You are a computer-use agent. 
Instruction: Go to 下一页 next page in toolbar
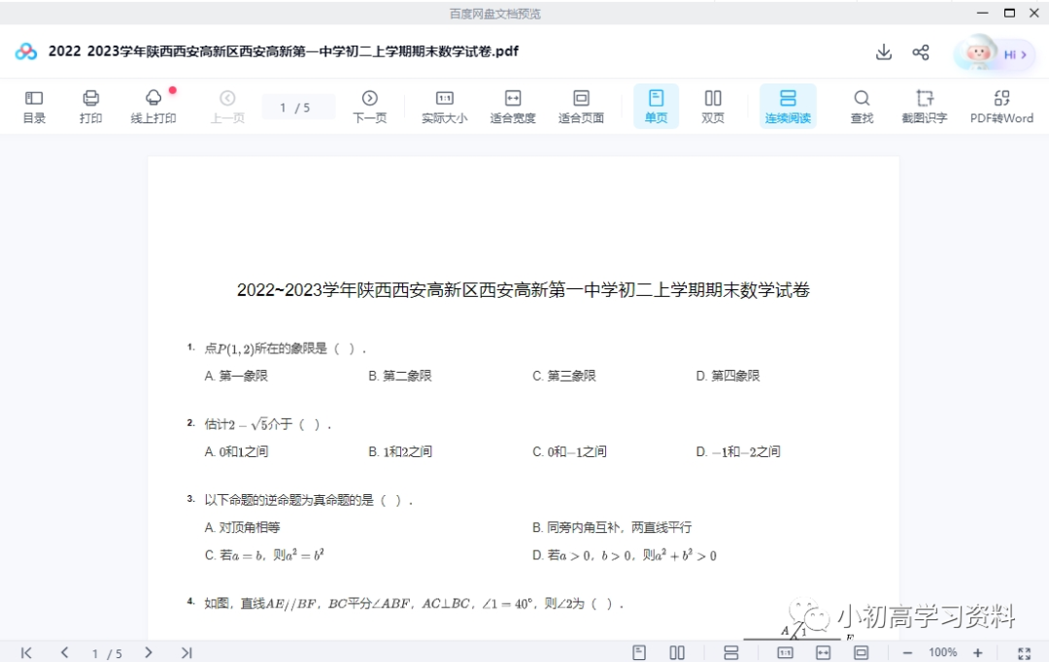click(370, 107)
